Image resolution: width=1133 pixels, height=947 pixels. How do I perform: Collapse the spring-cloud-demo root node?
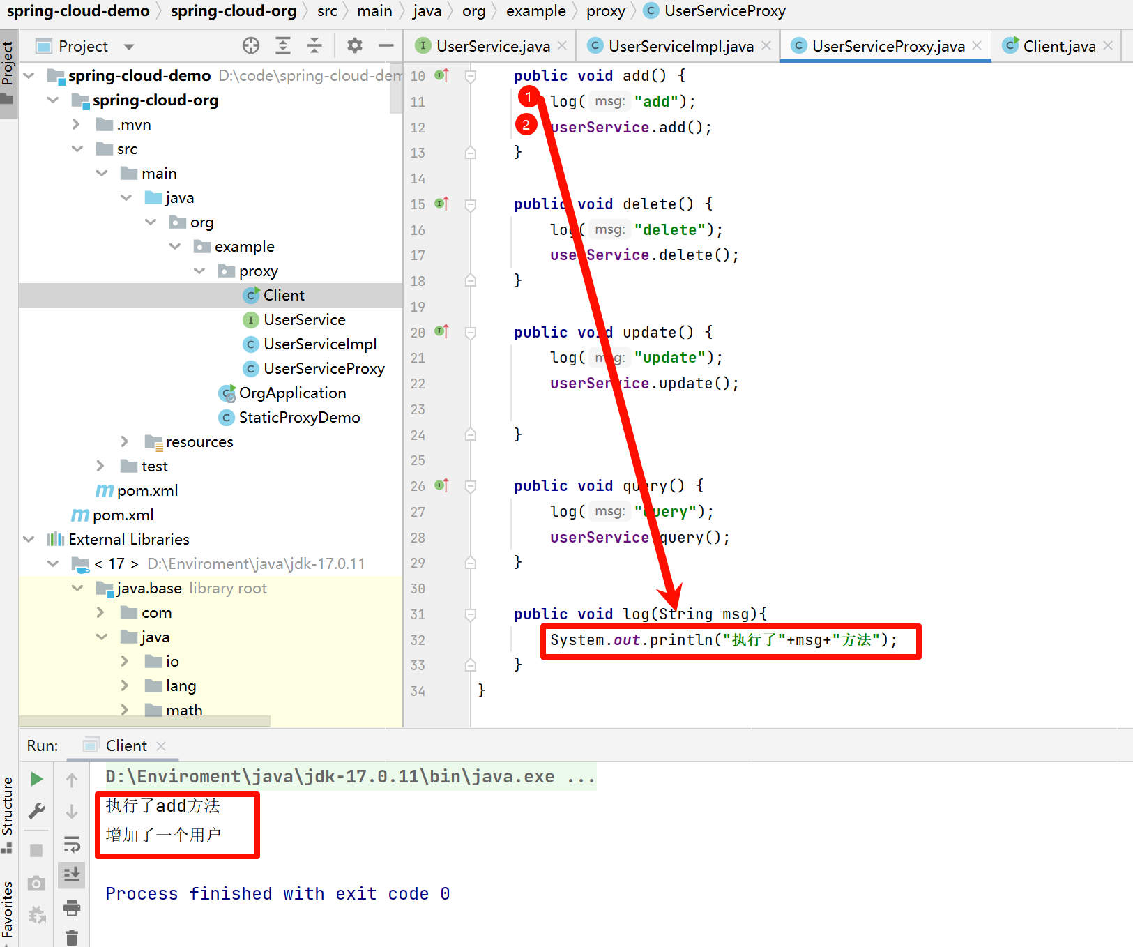click(29, 75)
